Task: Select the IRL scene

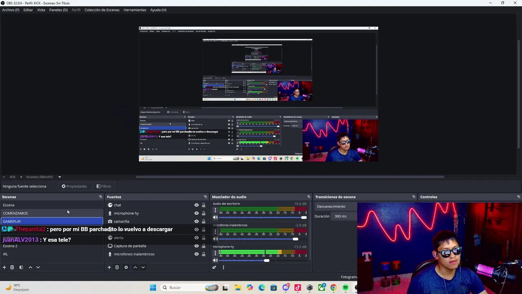Action: (52, 254)
